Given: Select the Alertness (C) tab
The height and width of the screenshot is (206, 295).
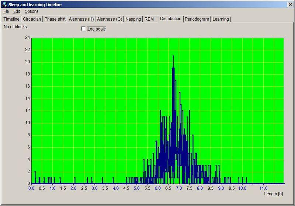Looking at the screenshot, I should click(x=110, y=19).
